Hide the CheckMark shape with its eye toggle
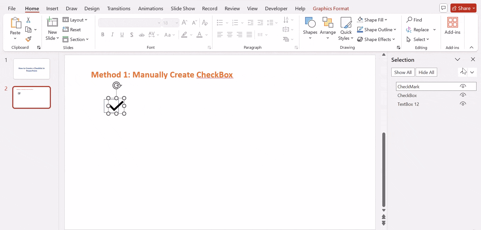Viewport: 481px width, 230px height. point(463,86)
